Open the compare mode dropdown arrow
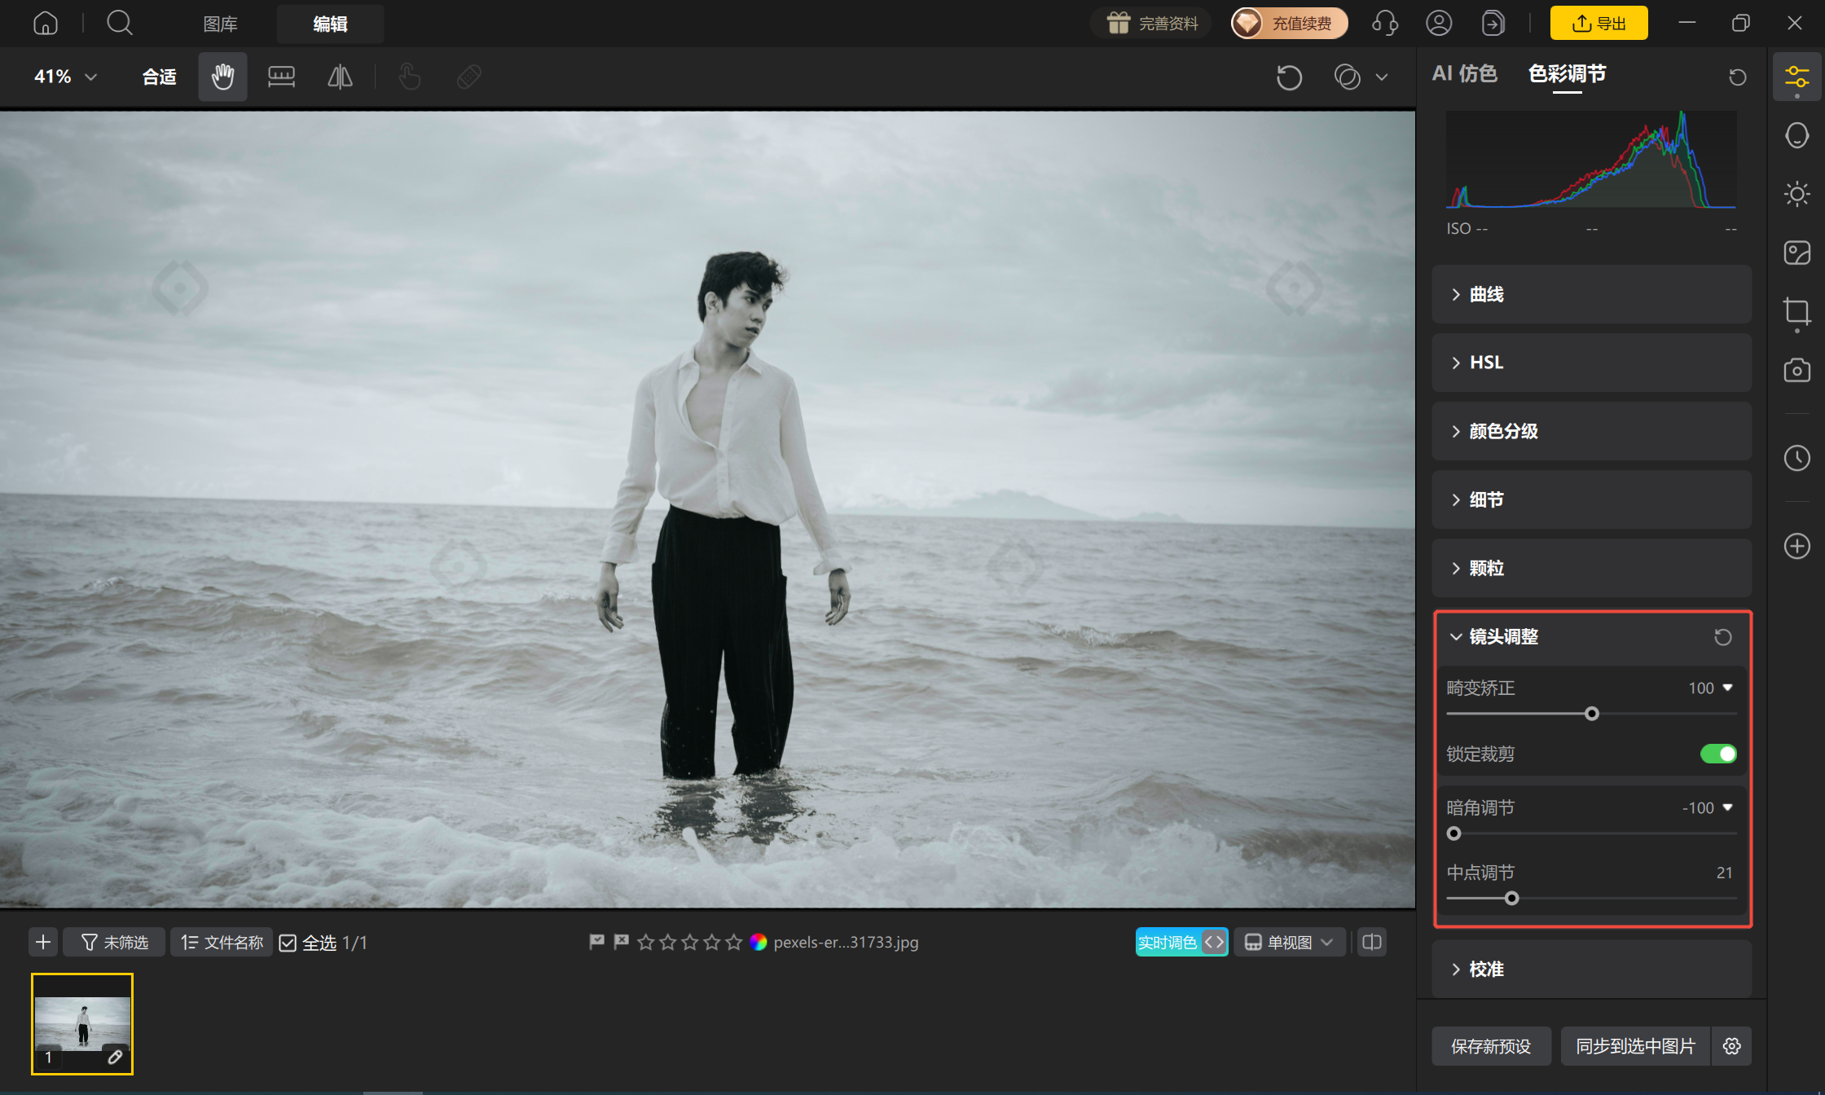 (x=1382, y=77)
